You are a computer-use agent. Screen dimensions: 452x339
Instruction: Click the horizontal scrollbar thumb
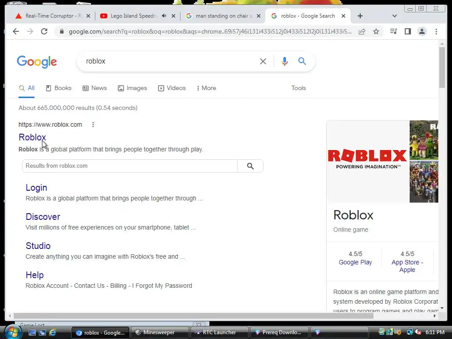(x=193, y=316)
